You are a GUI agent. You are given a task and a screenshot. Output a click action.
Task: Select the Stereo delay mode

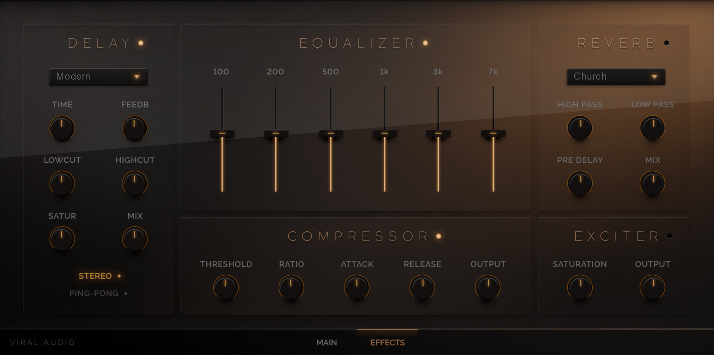click(x=95, y=276)
